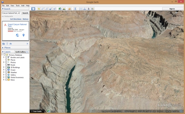
Task: Copy search results to My Places folder
Action: (4, 44)
